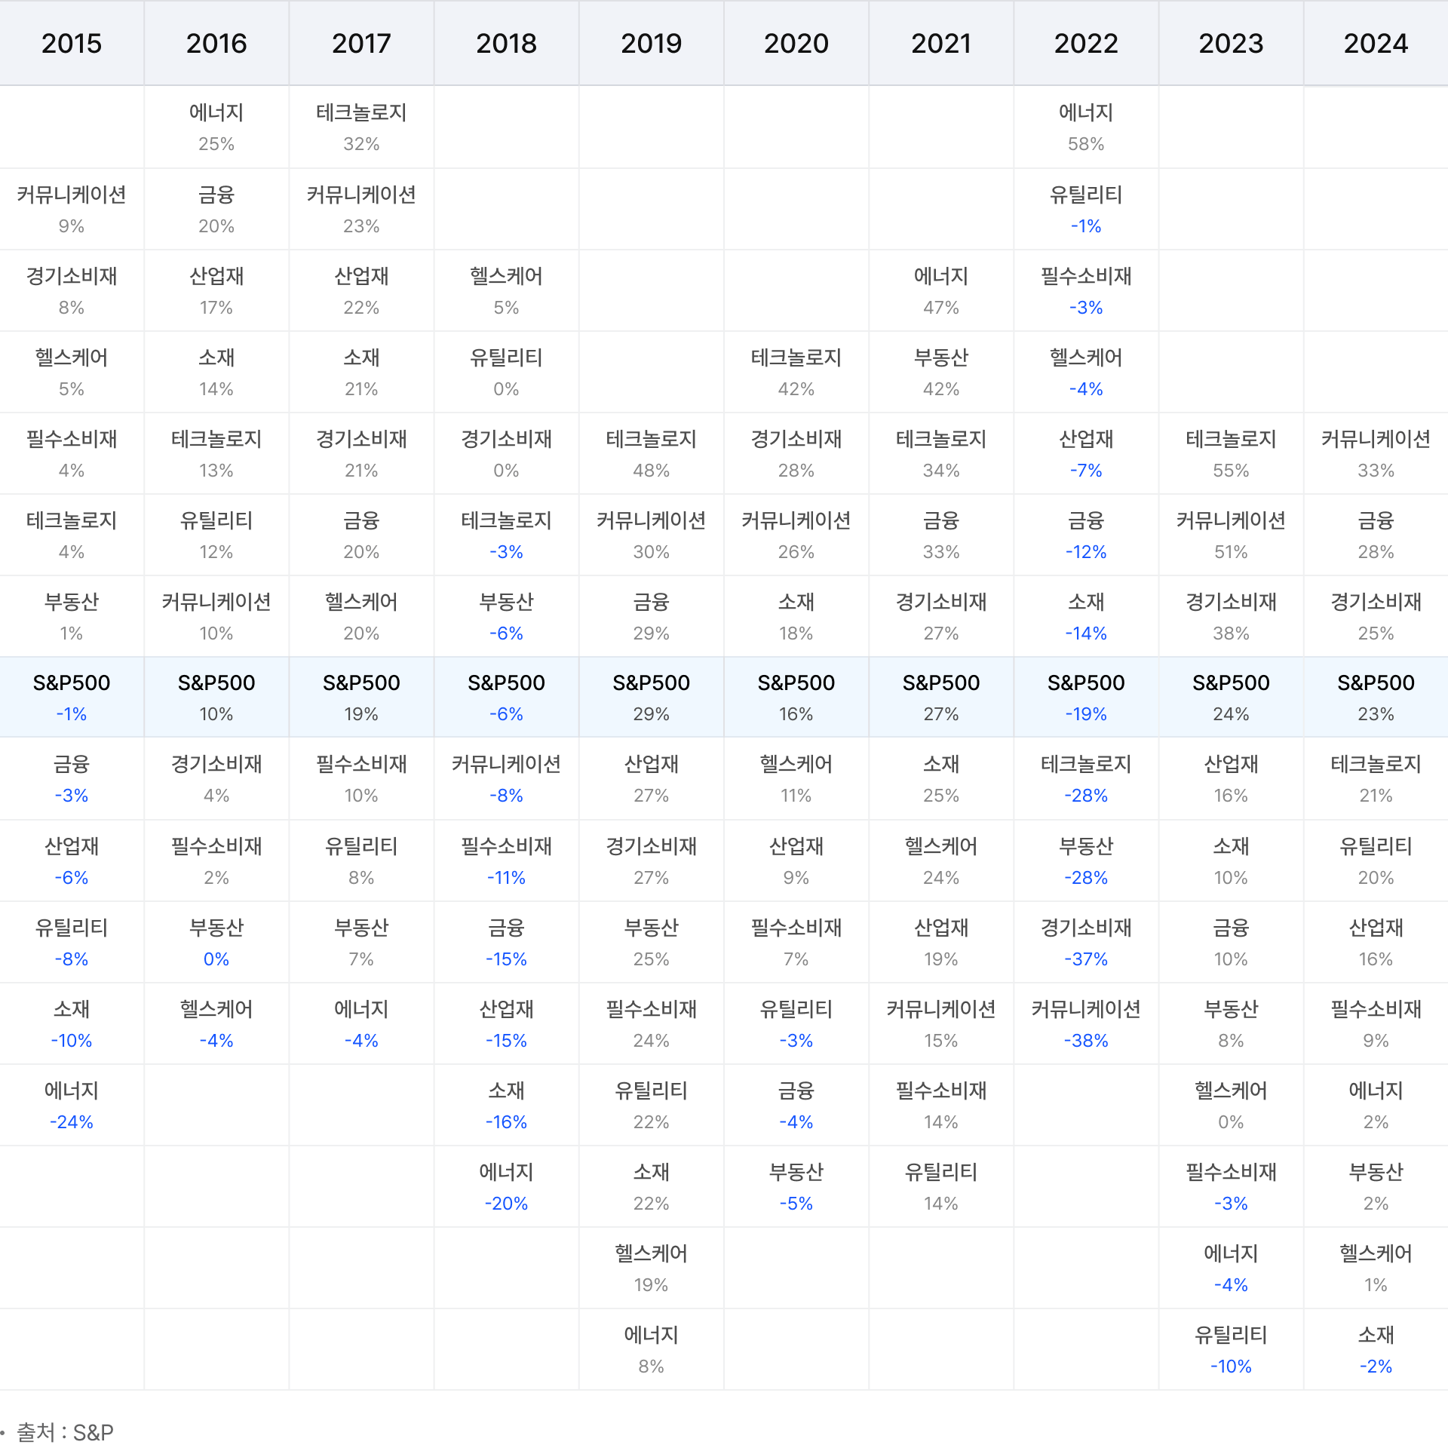Image resolution: width=1448 pixels, height=1451 pixels.
Task: Click 에너지 -24% cell in 2015
Action: [x=72, y=1106]
